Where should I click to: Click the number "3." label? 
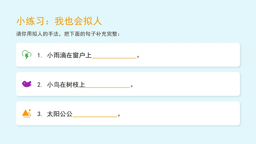(40, 114)
